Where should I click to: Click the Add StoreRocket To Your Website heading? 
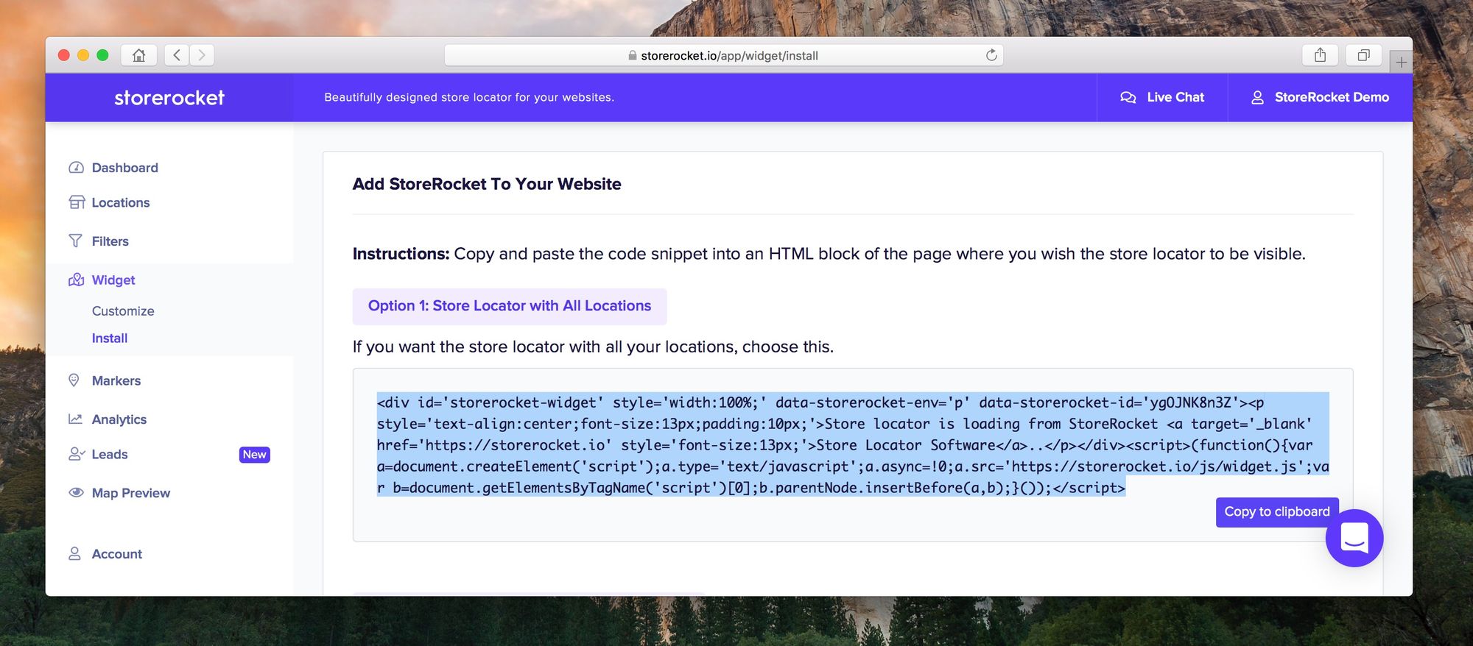487,184
